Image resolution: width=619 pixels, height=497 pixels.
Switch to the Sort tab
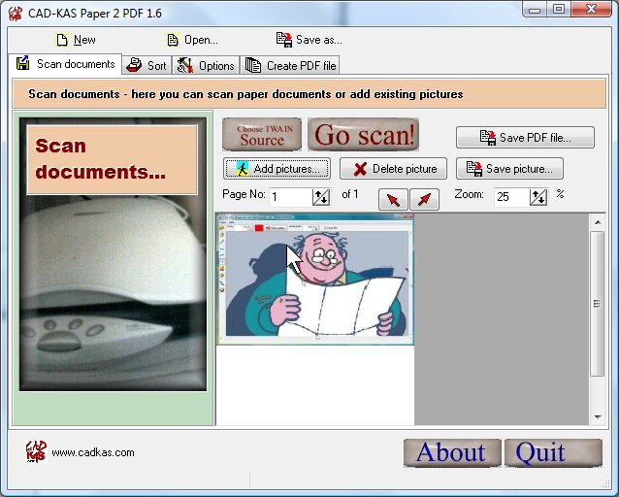(147, 65)
